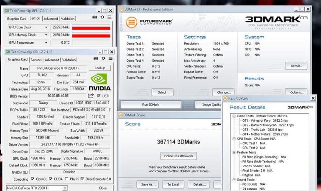Screen dimensions: 321x191
Task: Click the refresh icon in front GPU-Z window
Action: 103,58
